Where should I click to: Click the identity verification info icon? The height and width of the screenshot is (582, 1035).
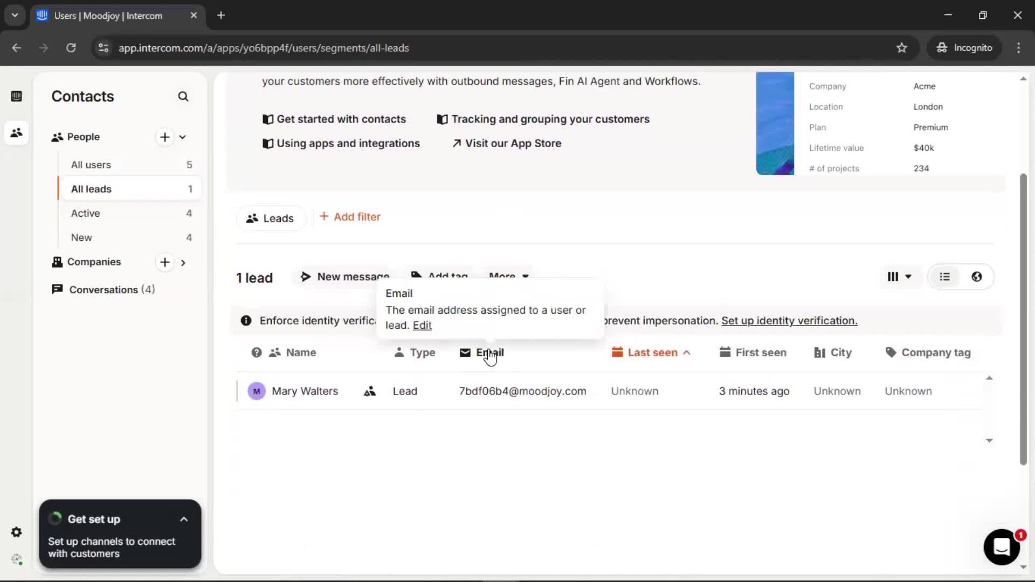pos(246,321)
